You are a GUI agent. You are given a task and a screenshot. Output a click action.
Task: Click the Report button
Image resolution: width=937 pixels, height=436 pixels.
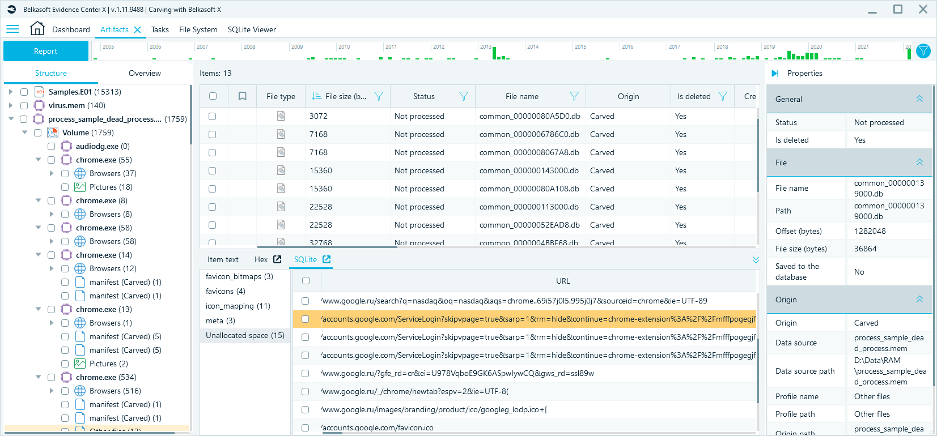pos(45,51)
